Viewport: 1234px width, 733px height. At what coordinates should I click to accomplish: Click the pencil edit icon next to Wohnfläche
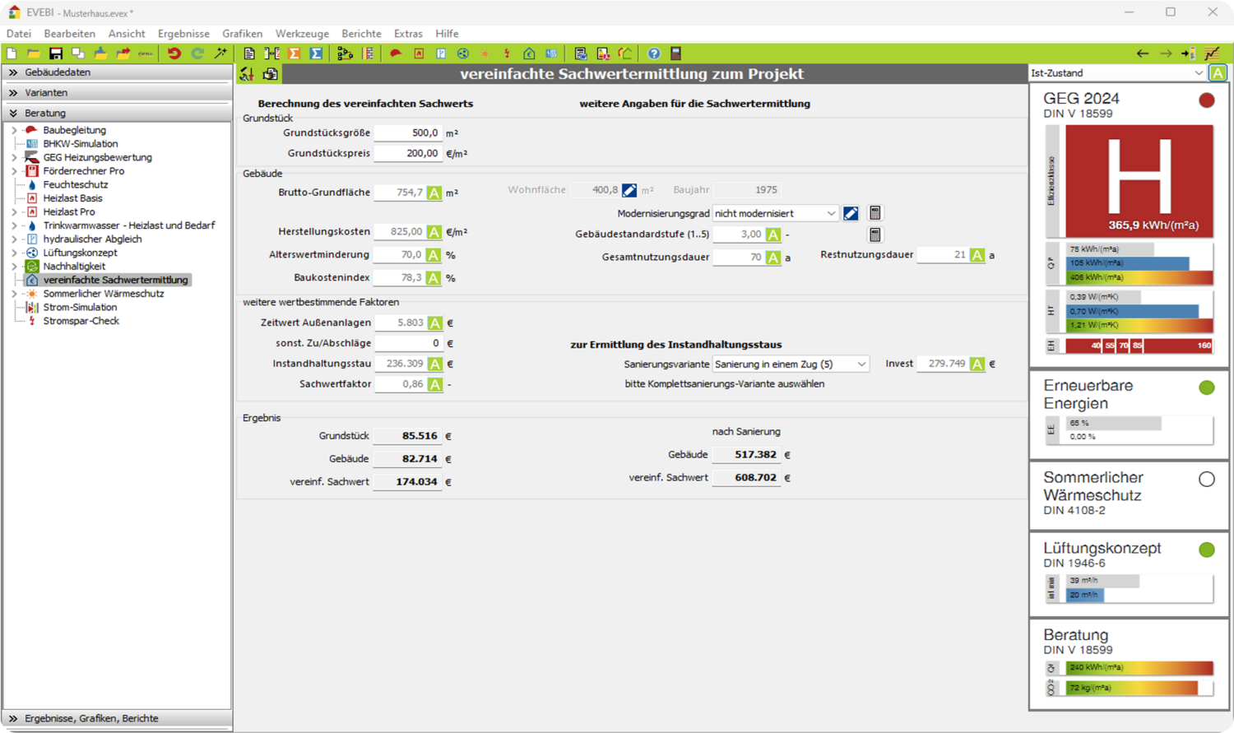tap(629, 190)
